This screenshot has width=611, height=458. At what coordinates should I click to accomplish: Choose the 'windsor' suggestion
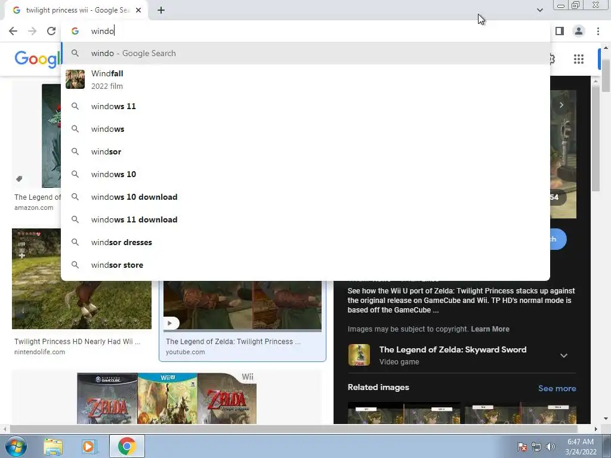pyautogui.click(x=305, y=151)
